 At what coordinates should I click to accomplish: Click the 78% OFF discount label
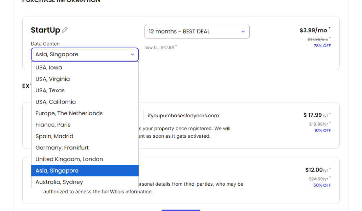[x=322, y=46]
